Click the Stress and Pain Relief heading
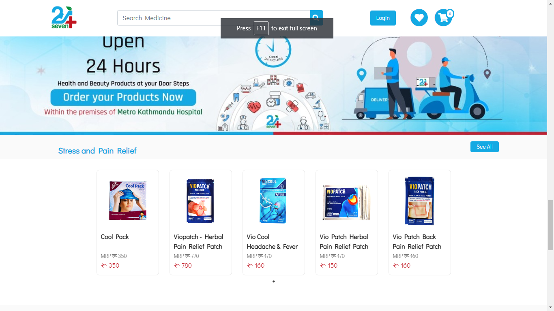The height and width of the screenshot is (311, 554). pos(97,151)
